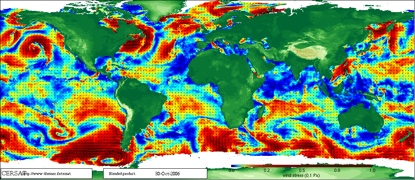This screenshot has width=415, height=180.
Task: Click the 'wind stress (0.1 Pa)' caption
Action: tap(302, 175)
